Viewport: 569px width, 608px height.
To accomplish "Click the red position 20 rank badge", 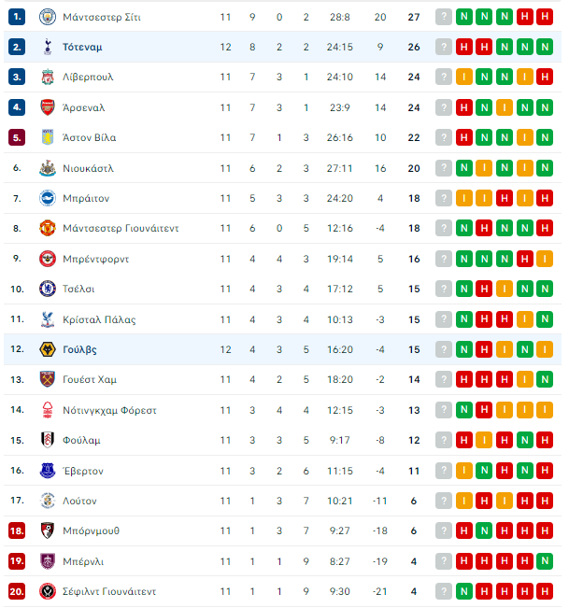I will [17, 591].
